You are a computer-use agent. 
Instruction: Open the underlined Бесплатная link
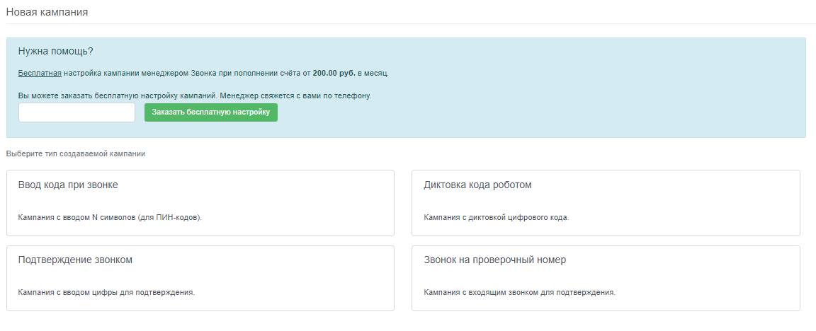(40, 74)
